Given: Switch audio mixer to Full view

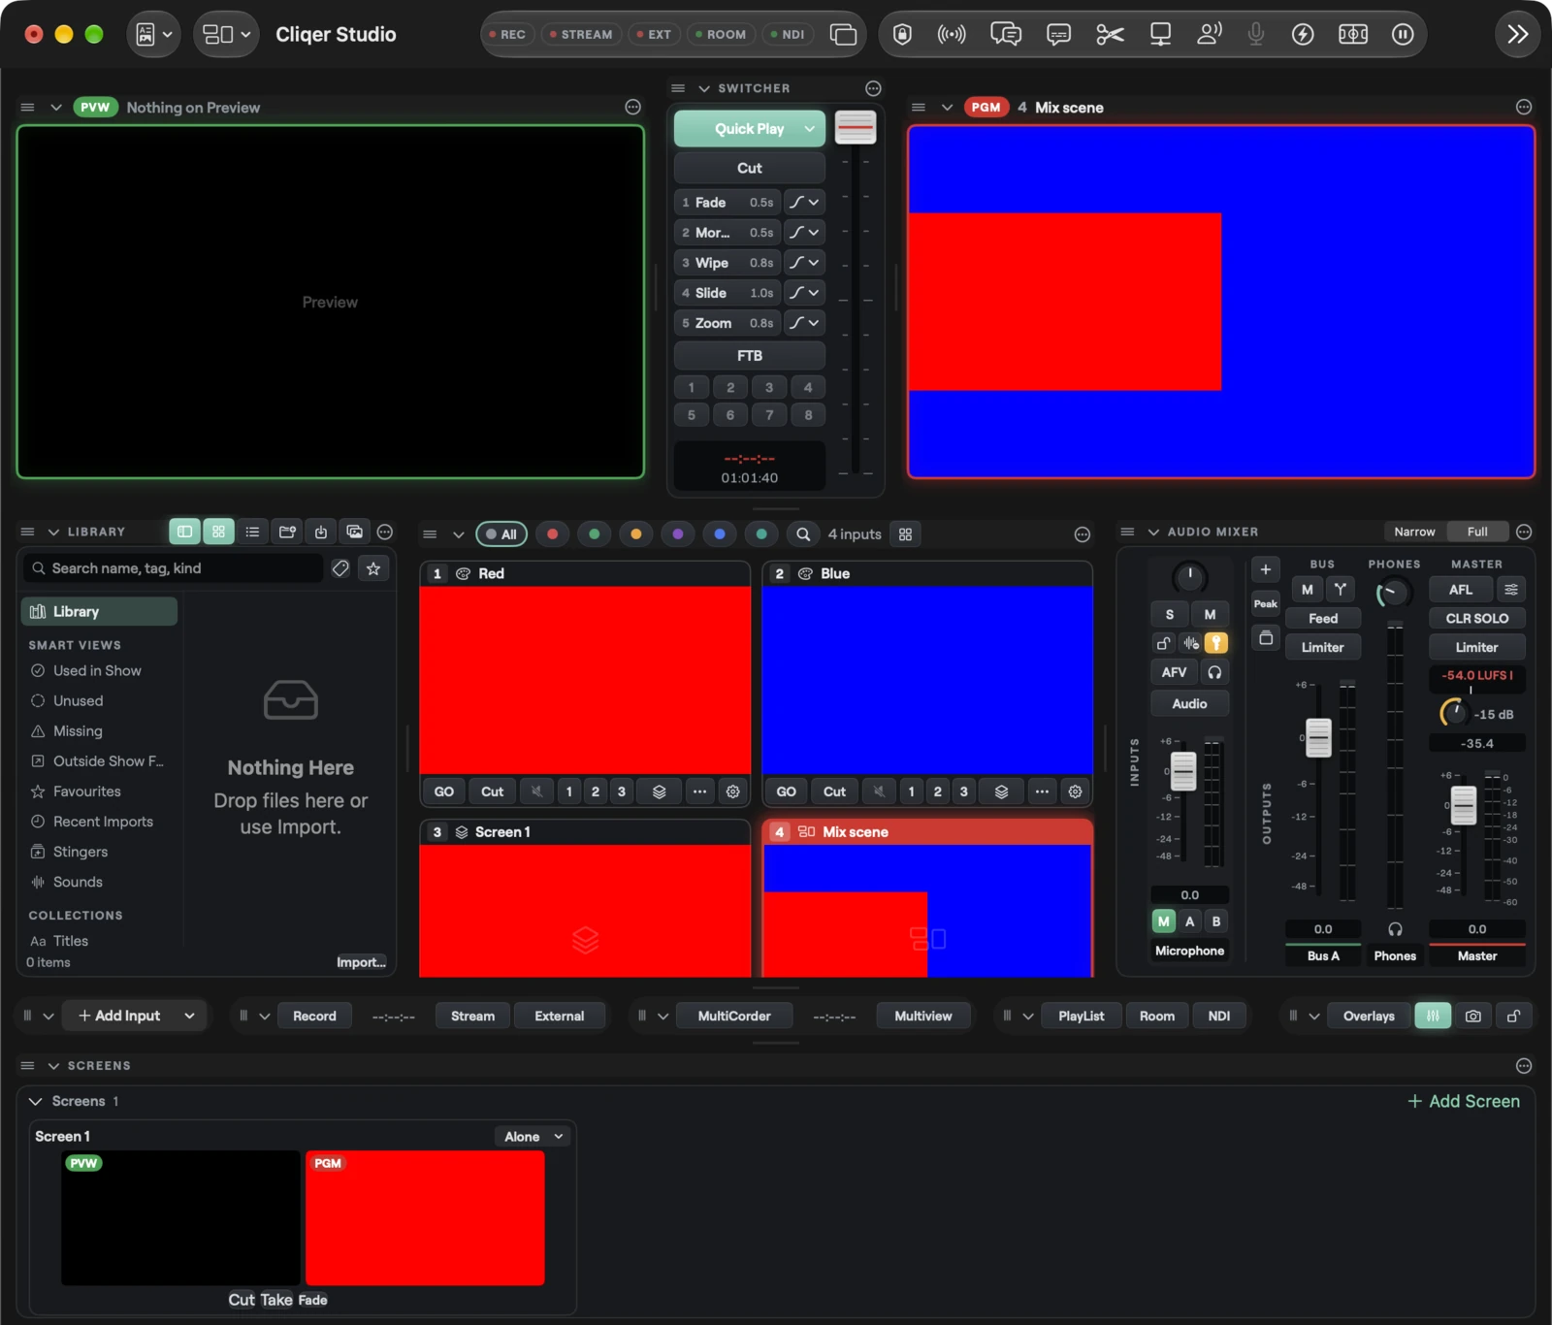Looking at the screenshot, I should pyautogui.click(x=1477, y=532).
